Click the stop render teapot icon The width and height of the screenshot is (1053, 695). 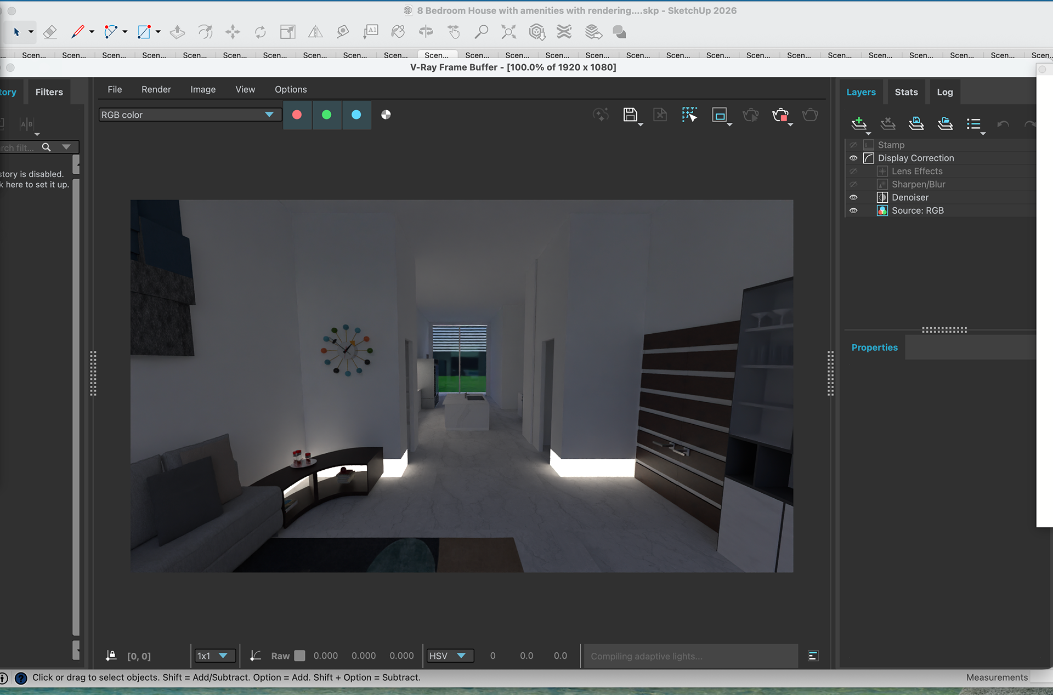(780, 115)
